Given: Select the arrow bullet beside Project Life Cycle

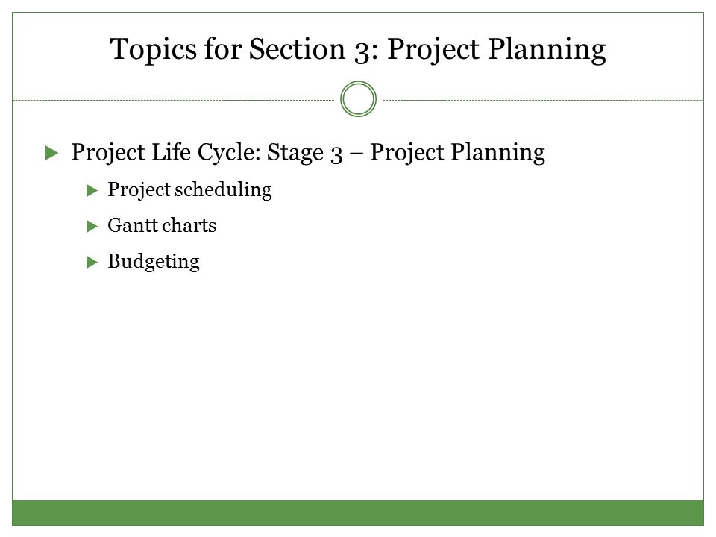Looking at the screenshot, I should [52, 153].
